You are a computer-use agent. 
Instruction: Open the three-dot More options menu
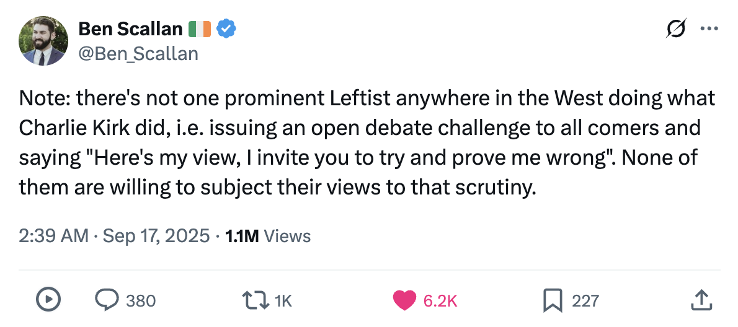[x=708, y=28]
